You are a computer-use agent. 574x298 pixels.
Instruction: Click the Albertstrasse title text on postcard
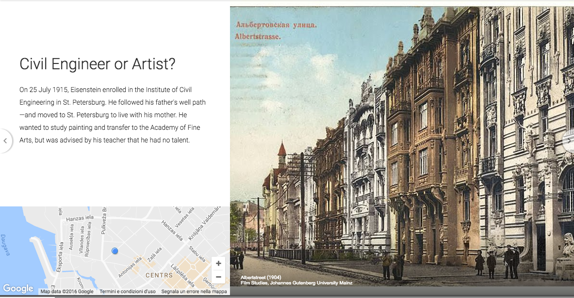coord(258,36)
